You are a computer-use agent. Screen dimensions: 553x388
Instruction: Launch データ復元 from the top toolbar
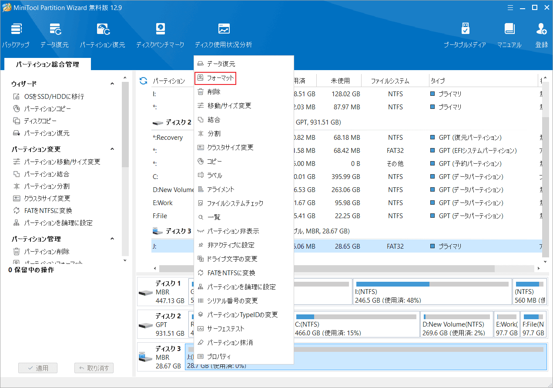pyautogui.click(x=54, y=36)
